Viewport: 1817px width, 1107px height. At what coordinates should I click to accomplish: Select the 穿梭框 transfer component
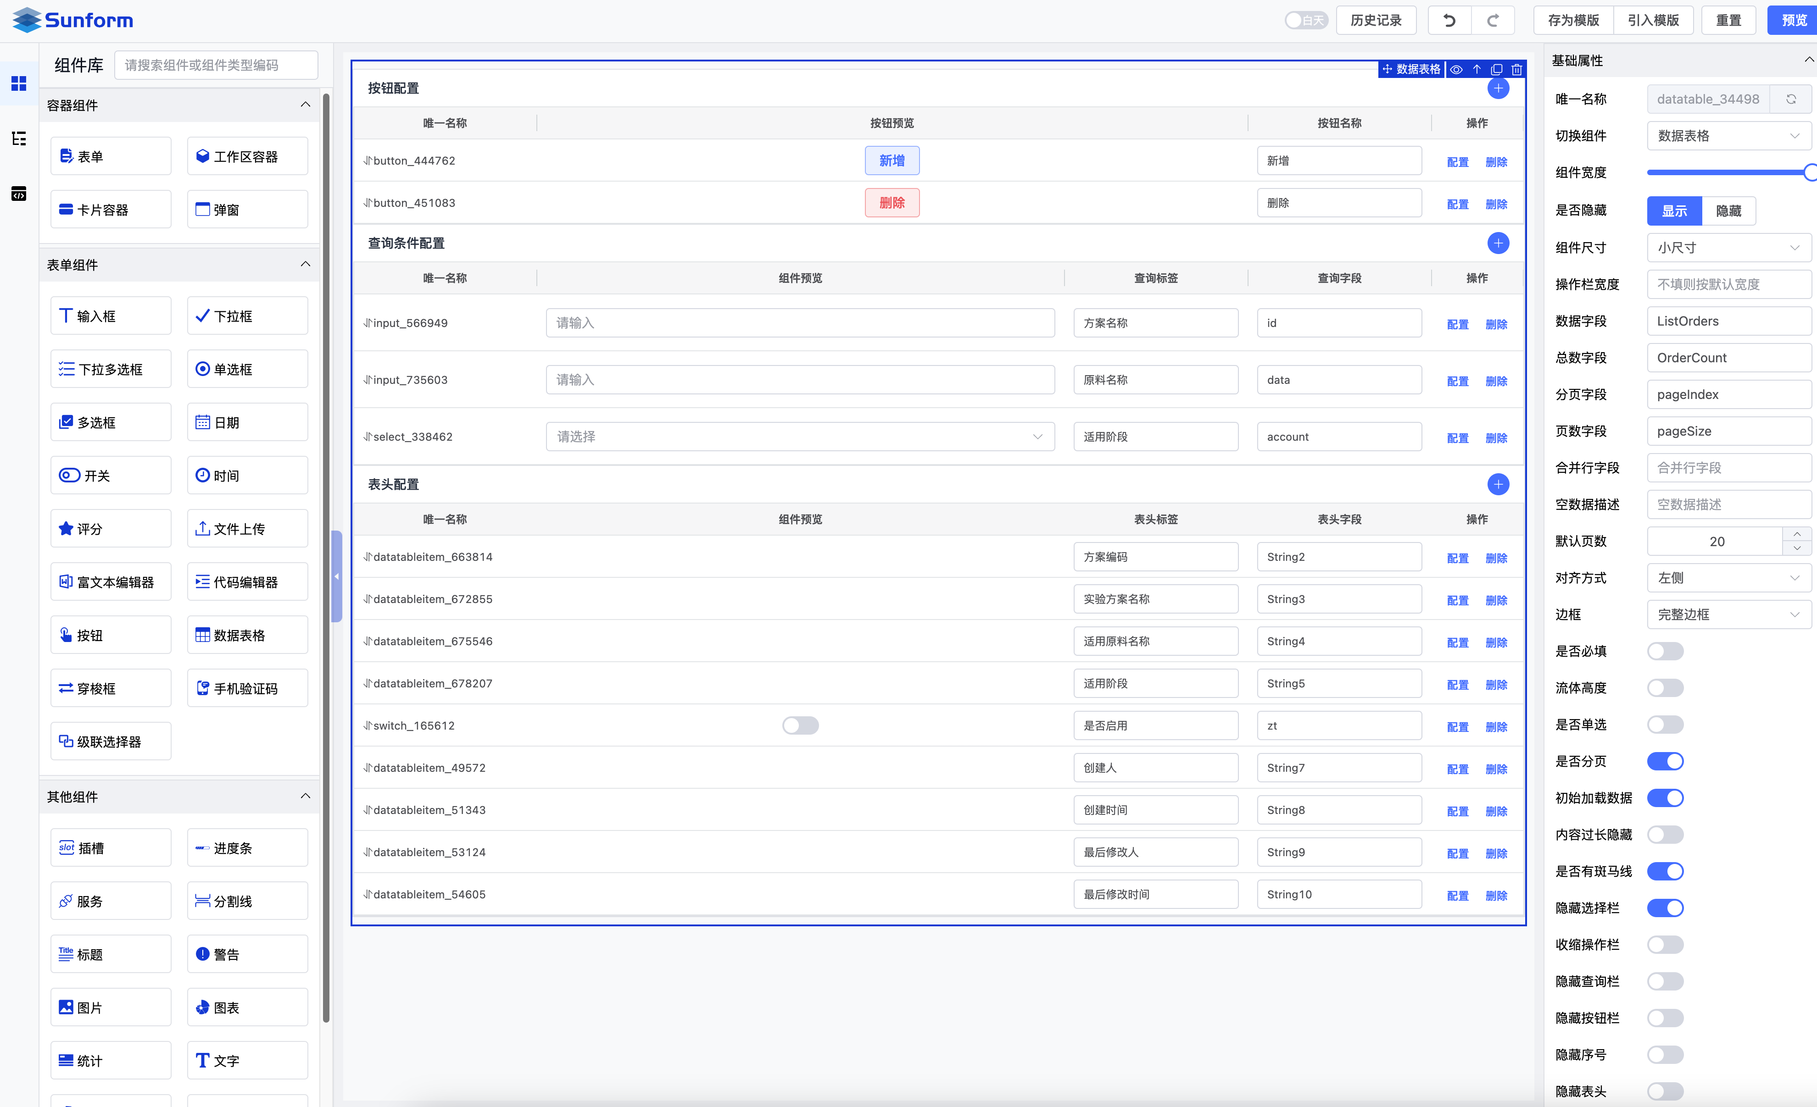(x=111, y=688)
